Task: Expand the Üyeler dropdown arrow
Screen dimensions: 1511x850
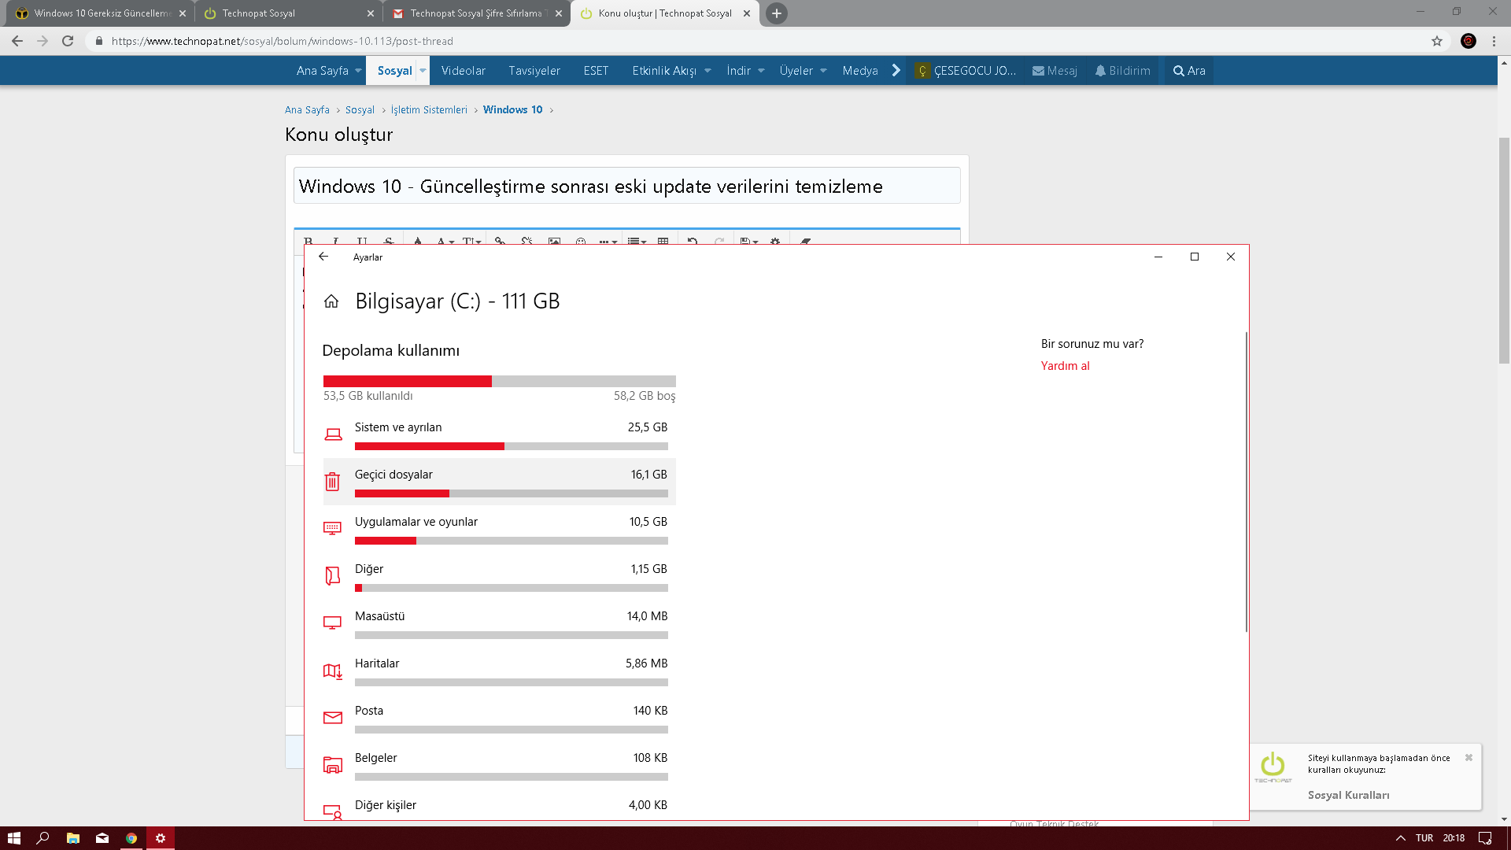Action: [x=823, y=71]
